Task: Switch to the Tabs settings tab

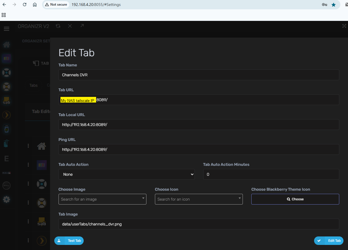Action: point(33,85)
